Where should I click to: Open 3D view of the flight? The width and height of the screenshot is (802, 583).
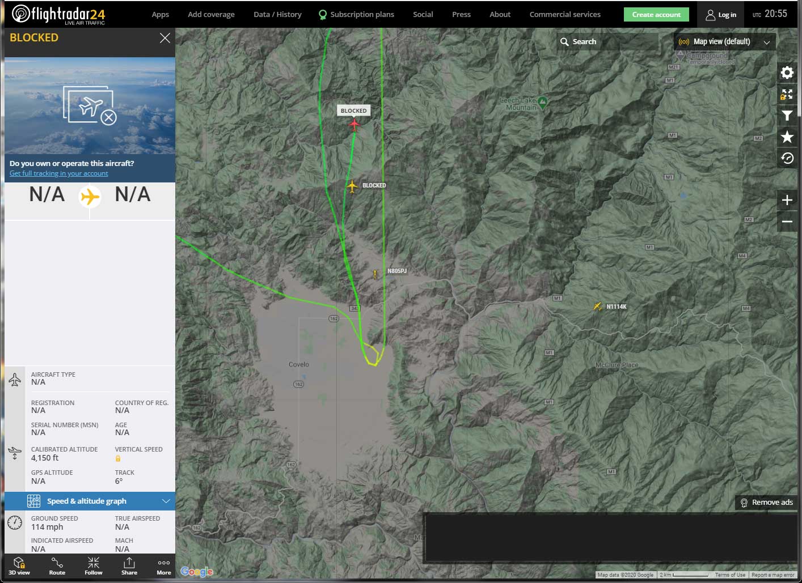pos(19,565)
